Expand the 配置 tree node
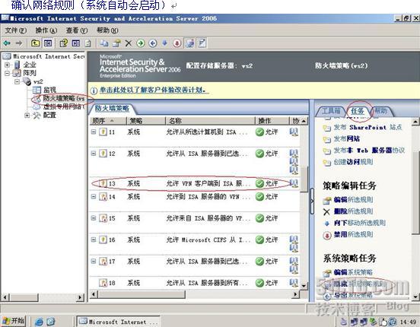This screenshot has width=420, height=327. click(x=27, y=115)
